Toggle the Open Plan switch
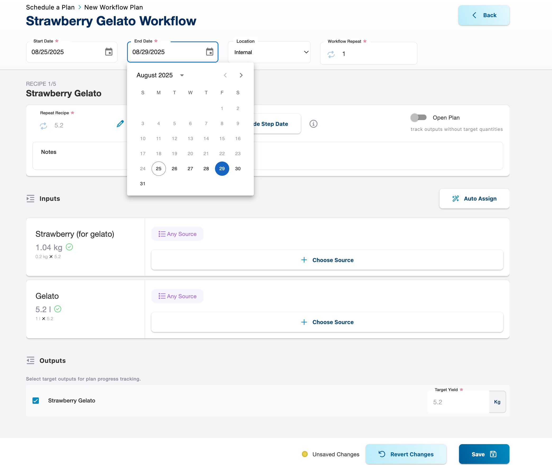This screenshot has height=465, width=552. point(419,117)
